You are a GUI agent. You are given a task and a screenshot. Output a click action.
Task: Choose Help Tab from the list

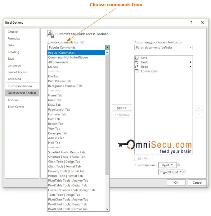[76, 143]
